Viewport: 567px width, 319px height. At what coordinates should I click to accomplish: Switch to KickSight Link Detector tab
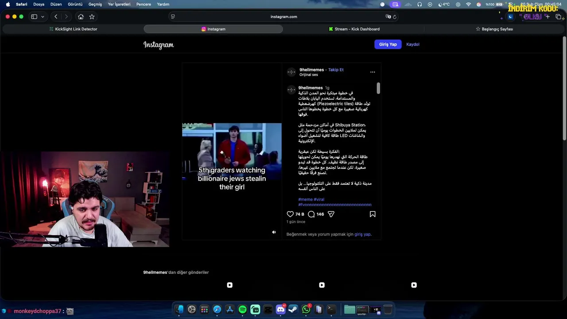point(73,29)
